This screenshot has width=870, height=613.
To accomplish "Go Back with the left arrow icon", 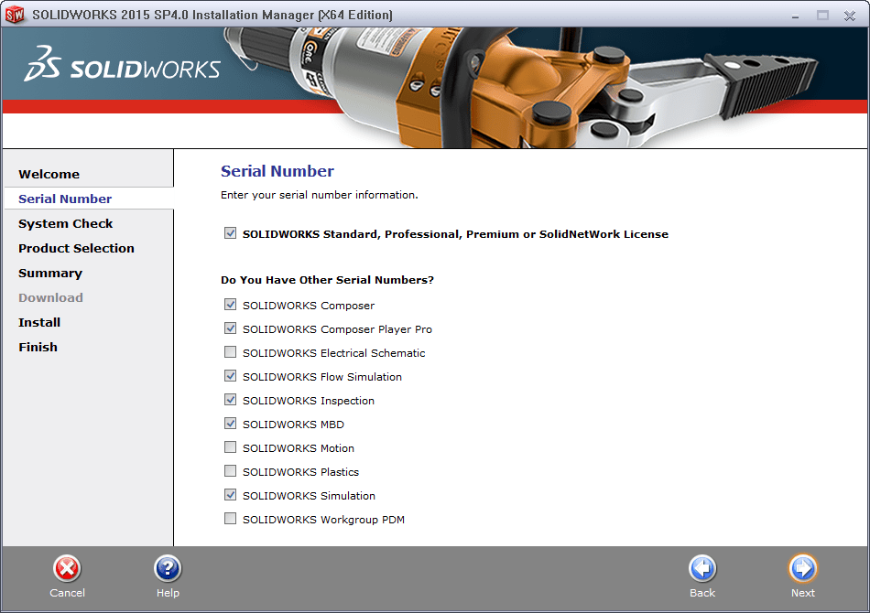I will [702, 569].
